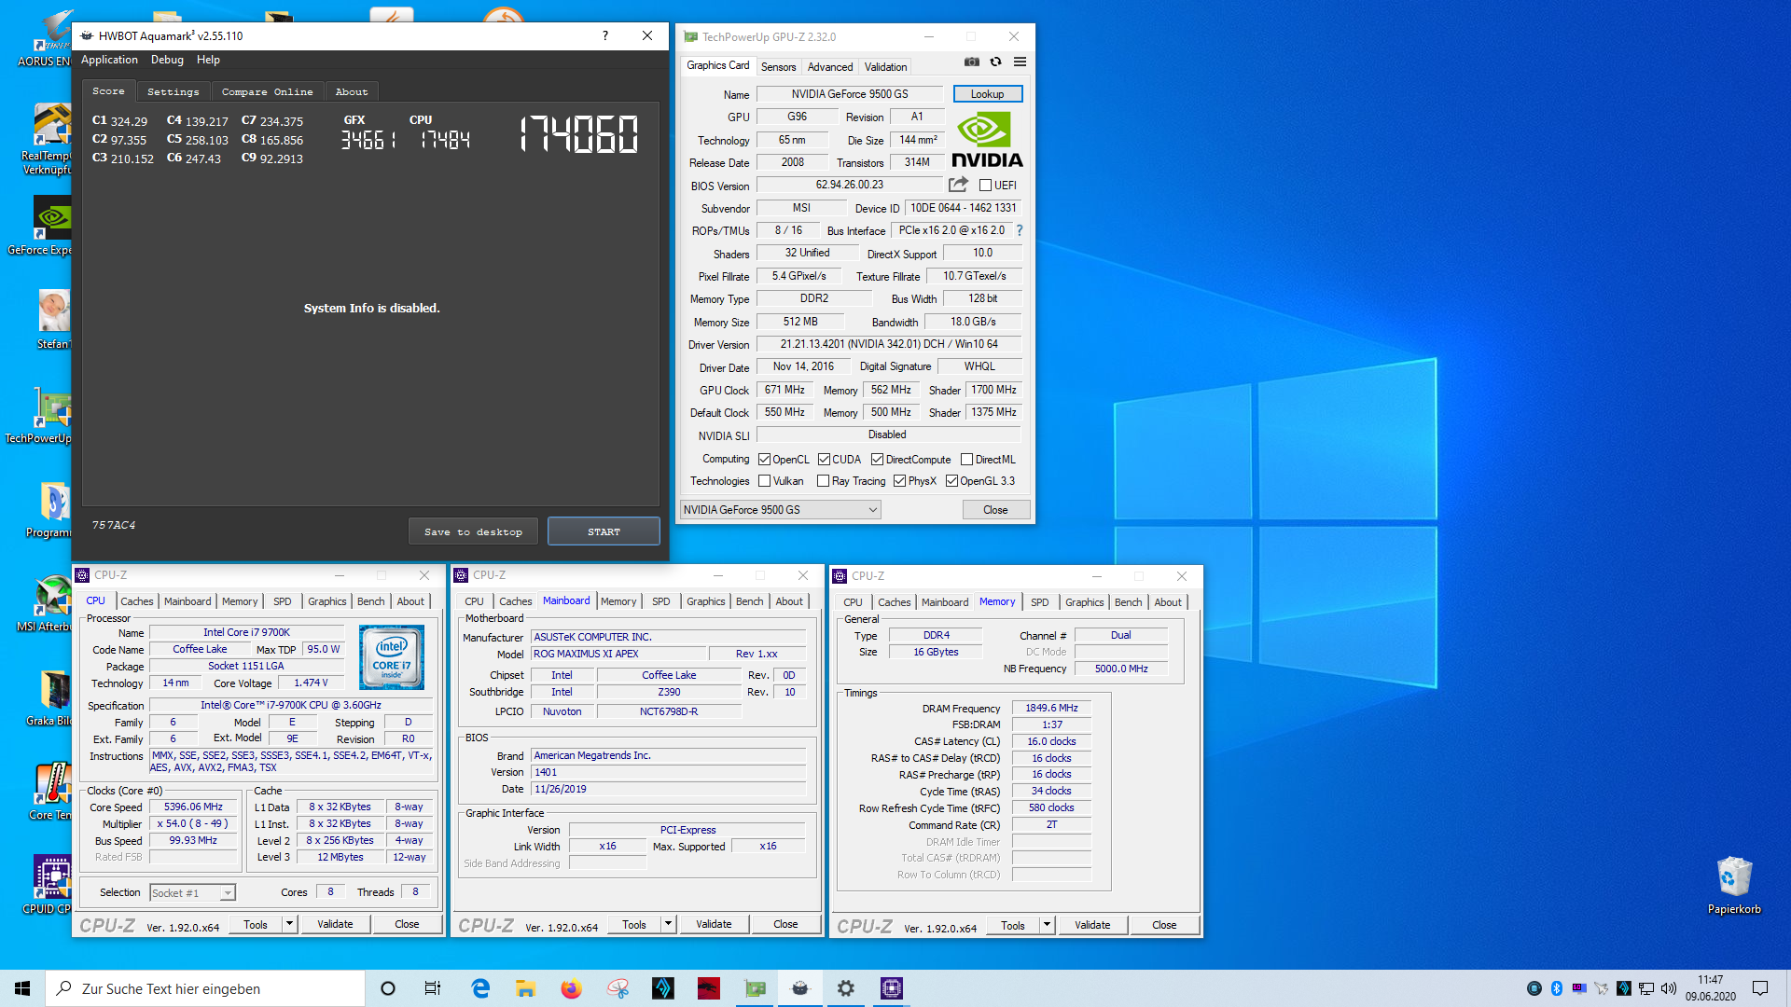
Task: Open the Compare Online tab in Aquamark
Action: tap(267, 91)
